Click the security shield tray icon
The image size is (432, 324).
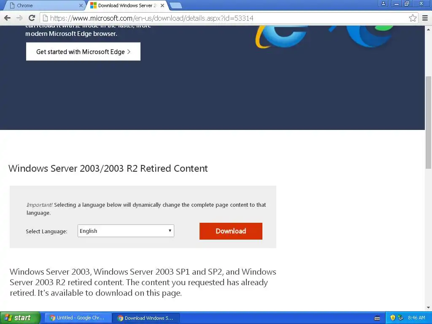point(393,318)
